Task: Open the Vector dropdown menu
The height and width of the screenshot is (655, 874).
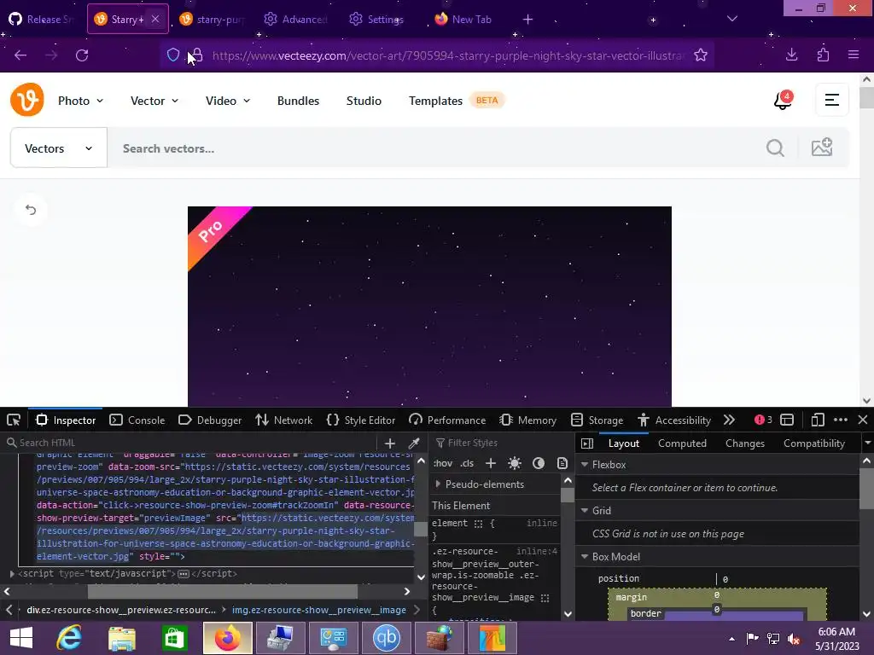Action: pyautogui.click(x=154, y=101)
